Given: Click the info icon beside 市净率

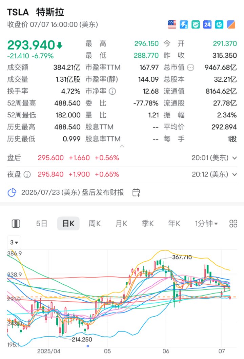Looking at the screenshot, I should click(x=112, y=91).
